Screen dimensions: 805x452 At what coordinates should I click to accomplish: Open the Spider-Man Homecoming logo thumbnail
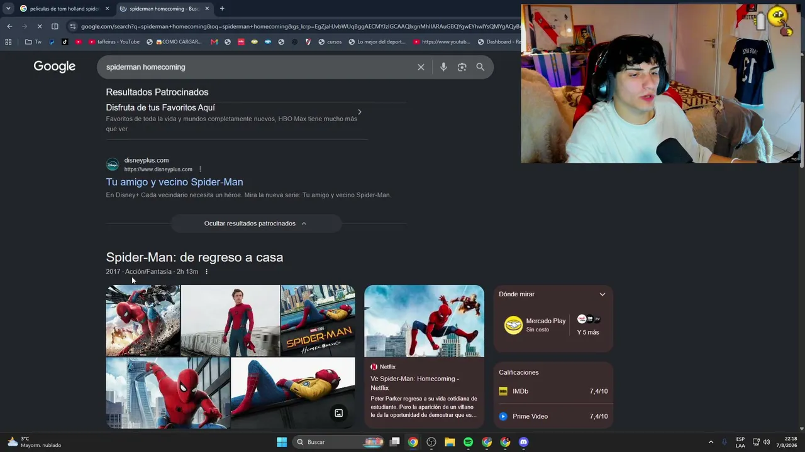point(318,321)
